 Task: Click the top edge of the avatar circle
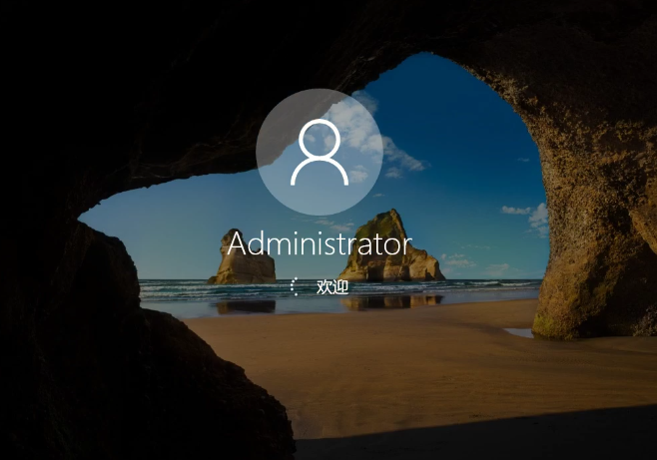point(320,91)
